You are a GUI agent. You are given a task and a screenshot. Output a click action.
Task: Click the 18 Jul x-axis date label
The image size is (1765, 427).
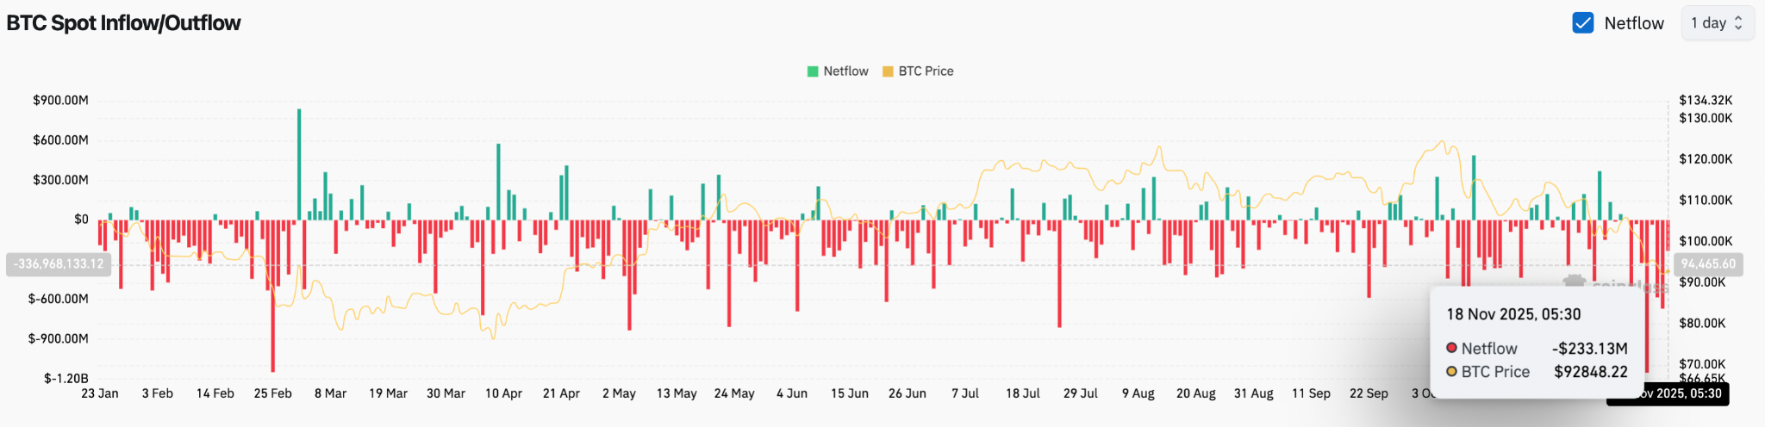pos(1022,393)
